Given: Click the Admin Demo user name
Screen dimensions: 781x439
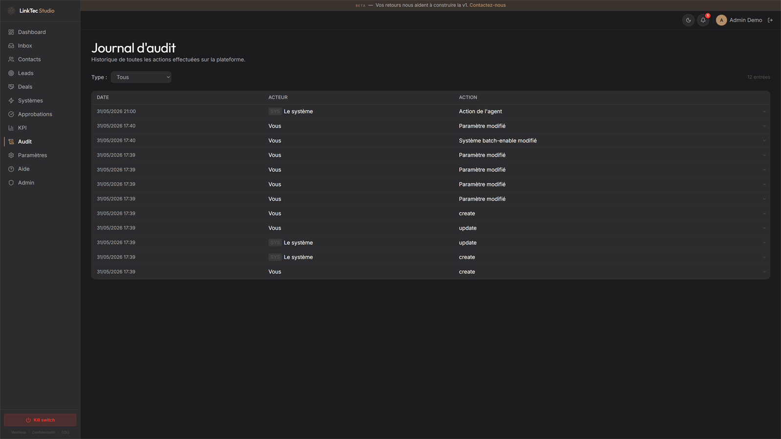Looking at the screenshot, I should (746, 20).
